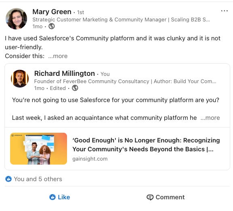
Task: Click the Comment button
Action: [x=166, y=197]
